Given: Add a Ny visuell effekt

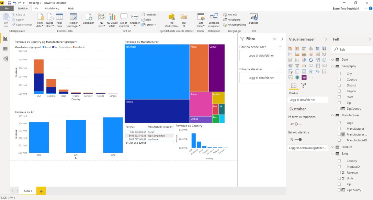Looking at the screenshot, I should pos(112,21).
